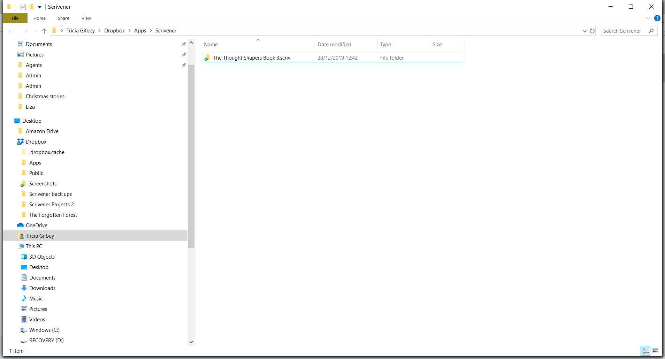Screen dimensions: 665x359
Task: Click the Downloads arrow icon
Action: pyautogui.click(x=24, y=288)
